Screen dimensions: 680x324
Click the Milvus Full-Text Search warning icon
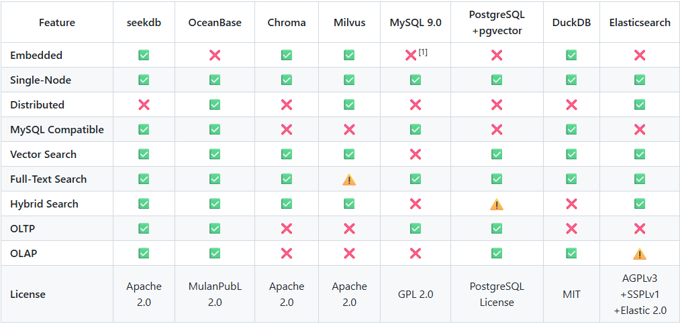coord(349,179)
